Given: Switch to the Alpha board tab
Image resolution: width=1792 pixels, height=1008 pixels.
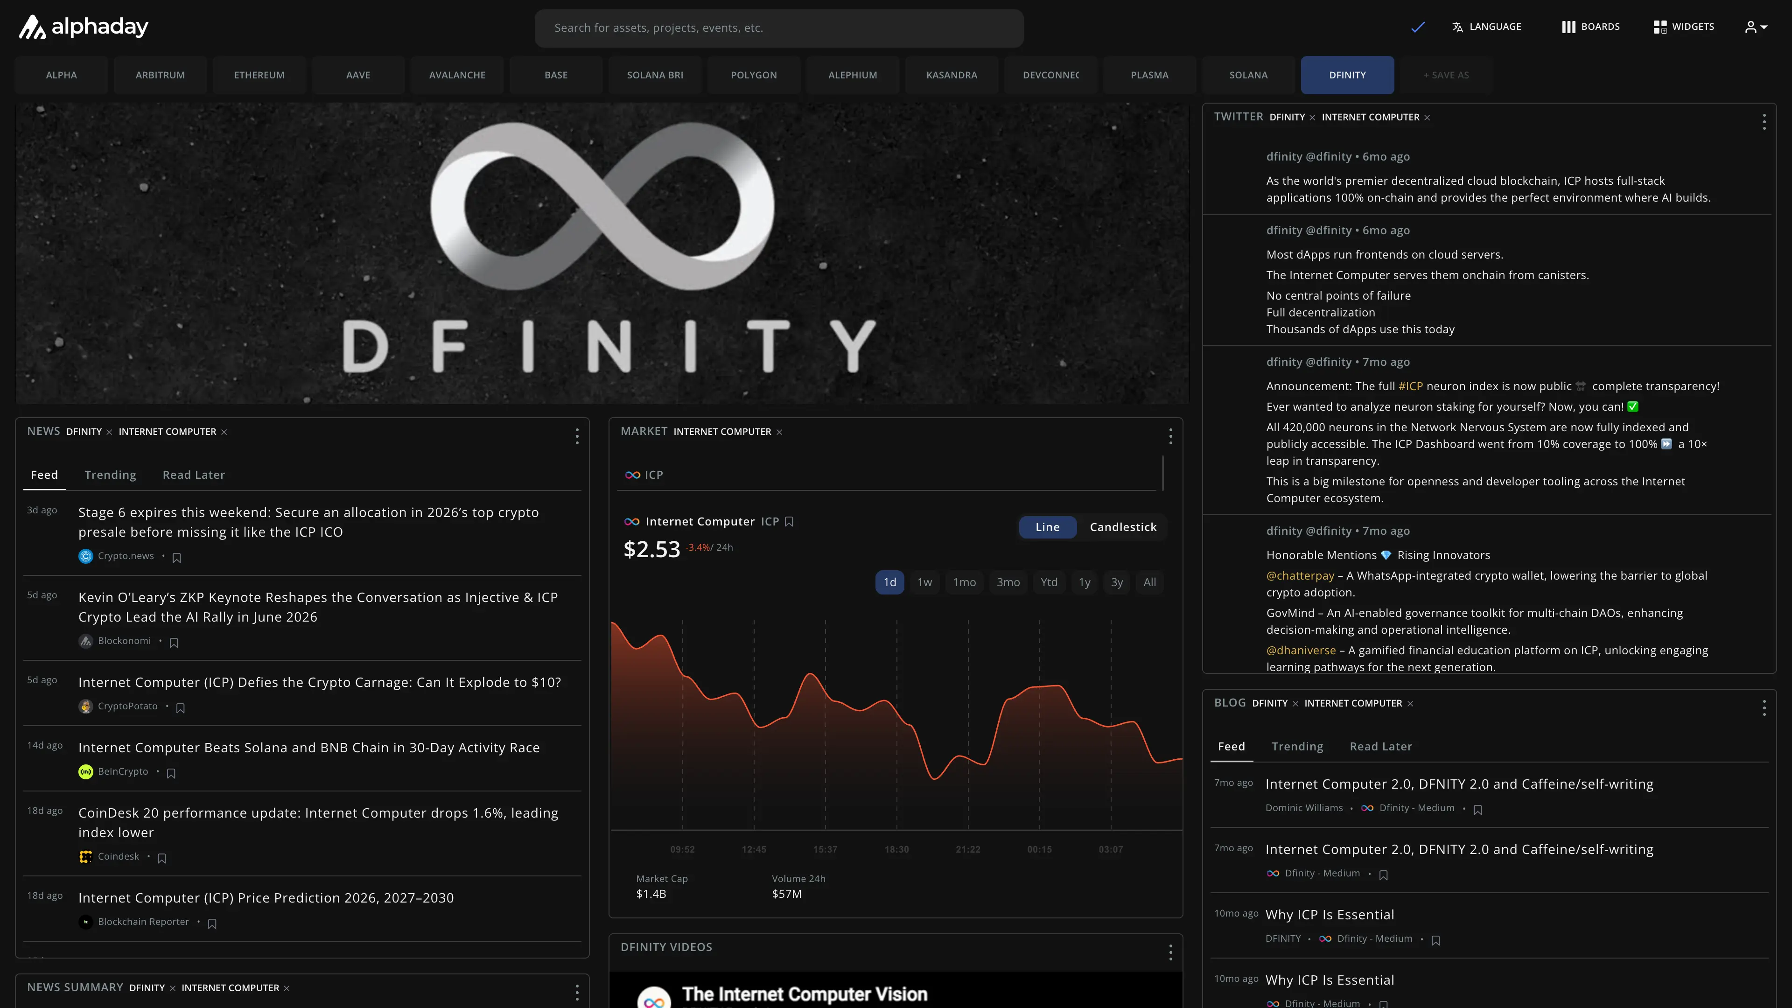Looking at the screenshot, I should [x=61, y=75].
